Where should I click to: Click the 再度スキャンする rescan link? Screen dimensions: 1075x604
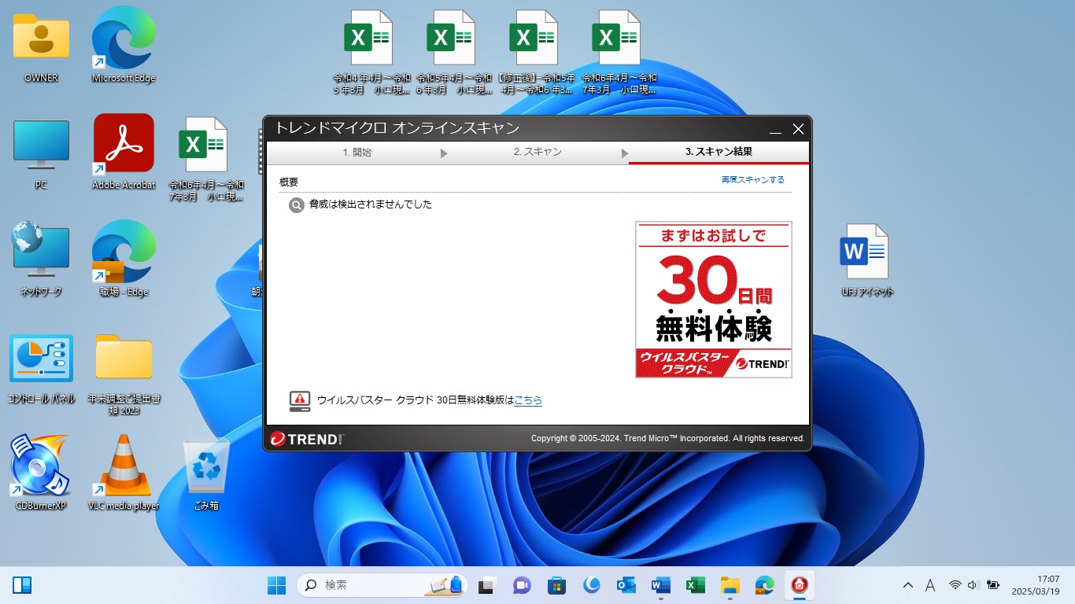[x=752, y=180]
